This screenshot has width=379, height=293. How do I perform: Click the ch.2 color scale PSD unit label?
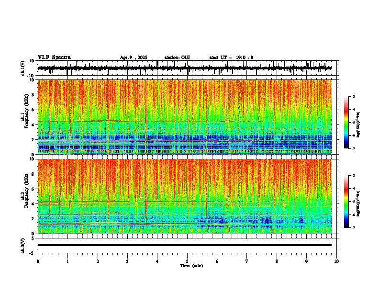click(358, 204)
